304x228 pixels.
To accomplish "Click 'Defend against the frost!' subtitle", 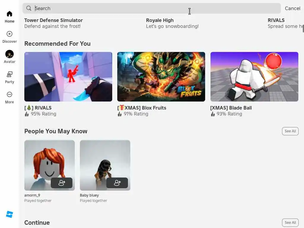I will click(x=52, y=26).
